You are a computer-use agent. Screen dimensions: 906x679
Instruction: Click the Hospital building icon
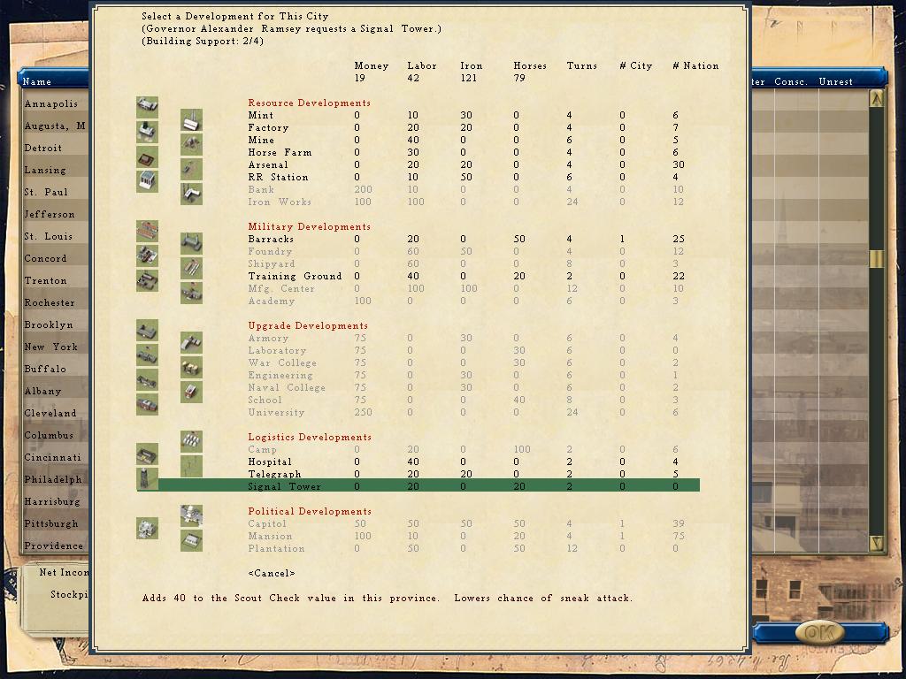click(x=148, y=454)
